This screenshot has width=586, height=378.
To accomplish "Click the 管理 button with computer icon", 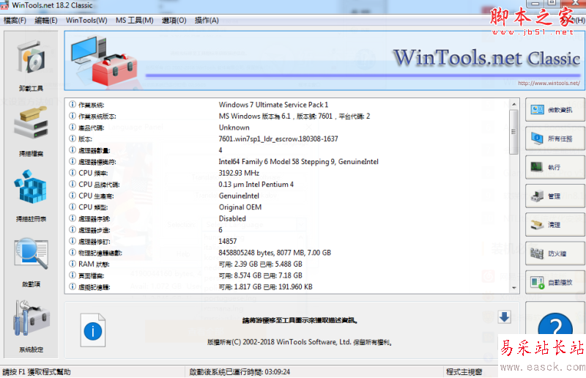I will (555, 196).
